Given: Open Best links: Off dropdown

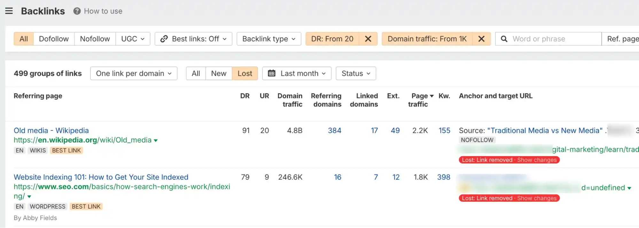Looking at the screenshot, I should tap(193, 39).
